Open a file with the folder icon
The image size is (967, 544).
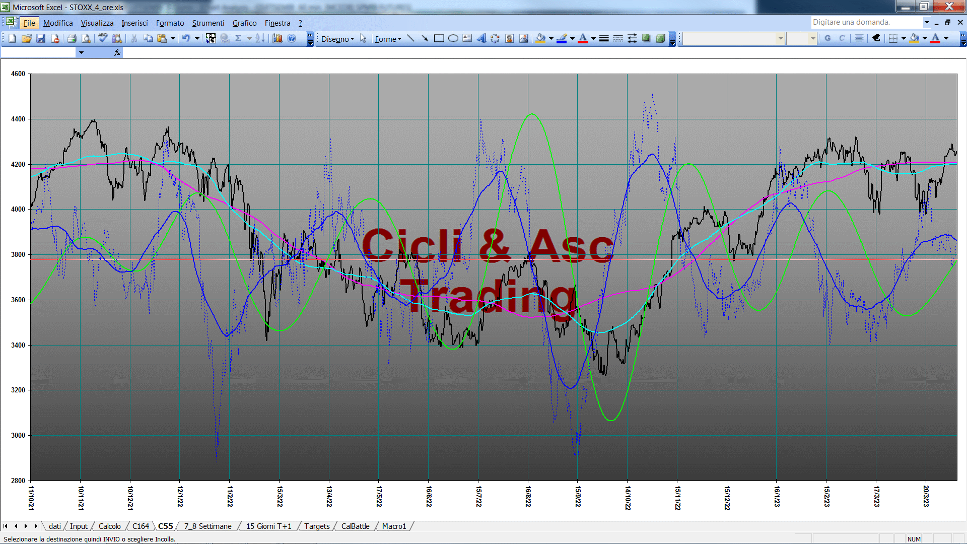[27, 38]
